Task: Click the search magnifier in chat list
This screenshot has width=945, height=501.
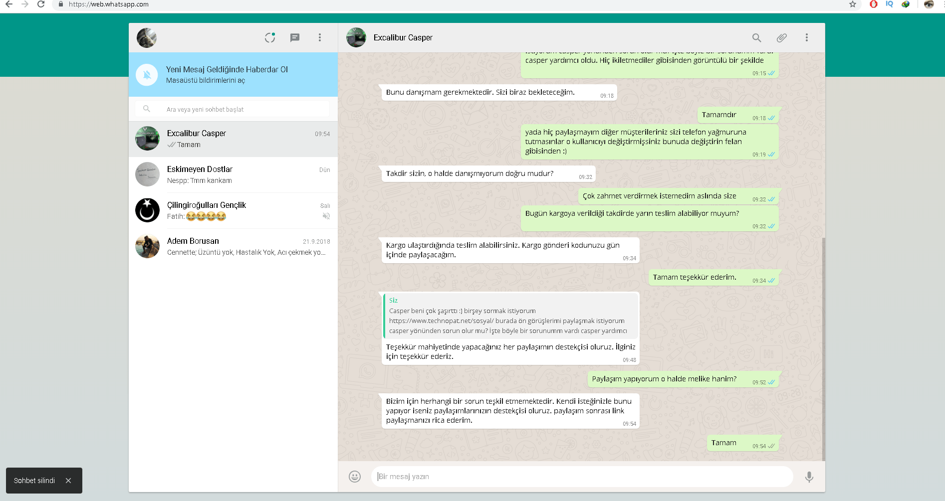Action: (x=147, y=109)
